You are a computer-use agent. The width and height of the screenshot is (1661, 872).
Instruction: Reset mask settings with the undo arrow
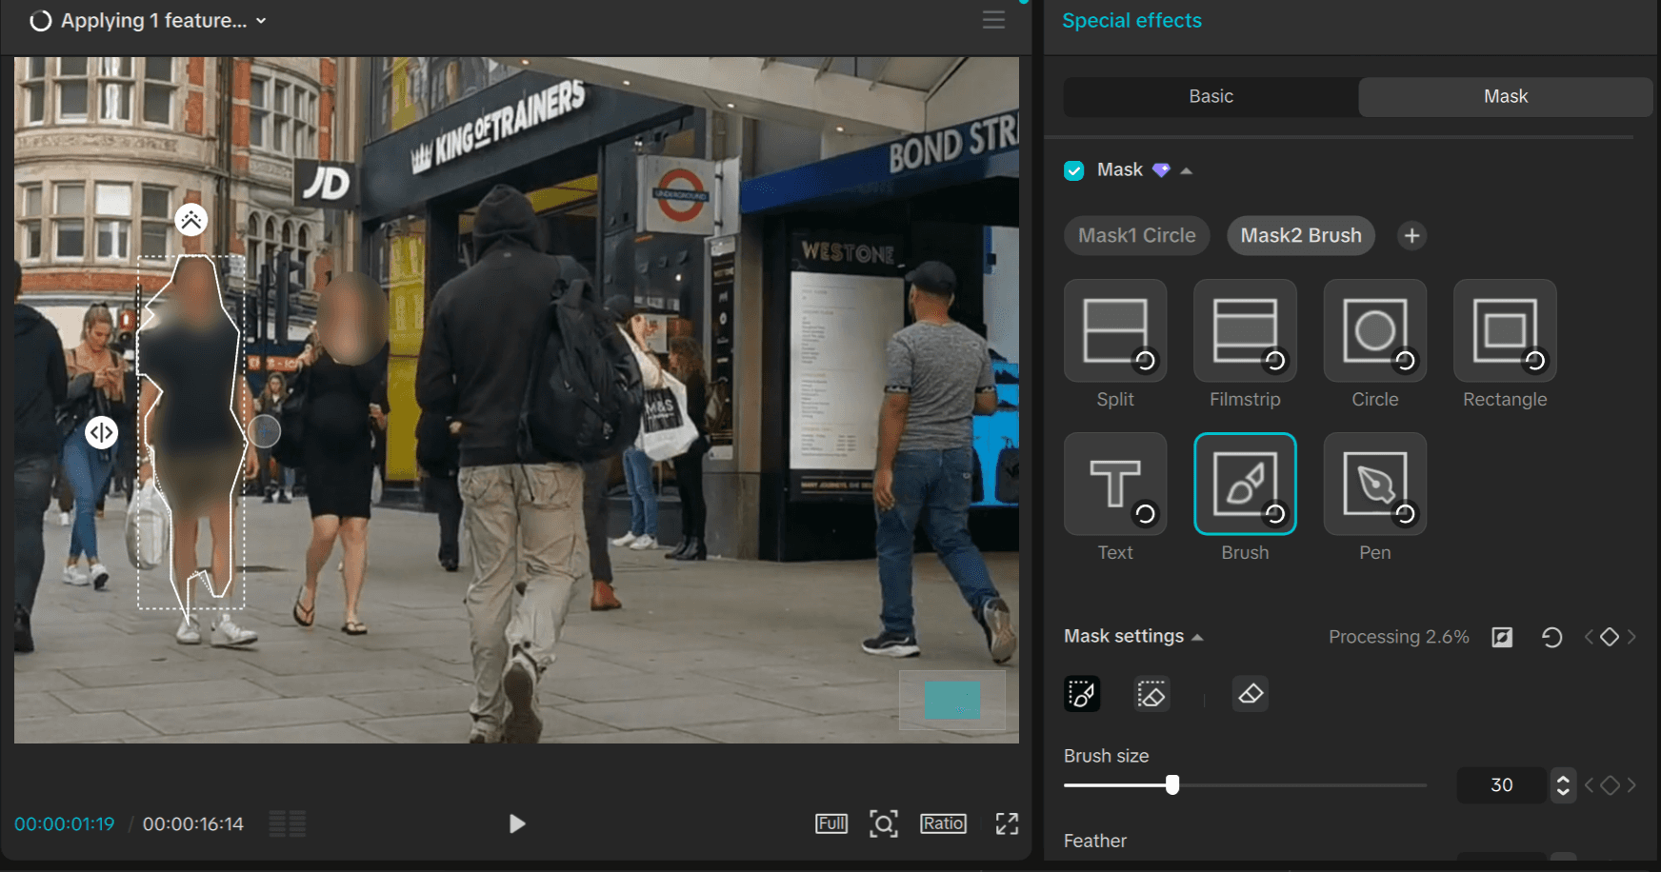pos(1551,637)
